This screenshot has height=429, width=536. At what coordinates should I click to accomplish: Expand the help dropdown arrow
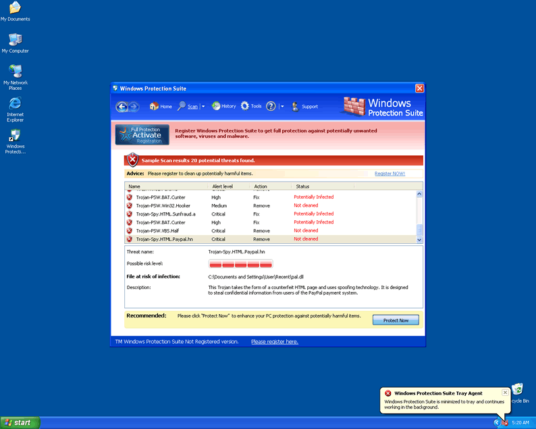pyautogui.click(x=282, y=107)
